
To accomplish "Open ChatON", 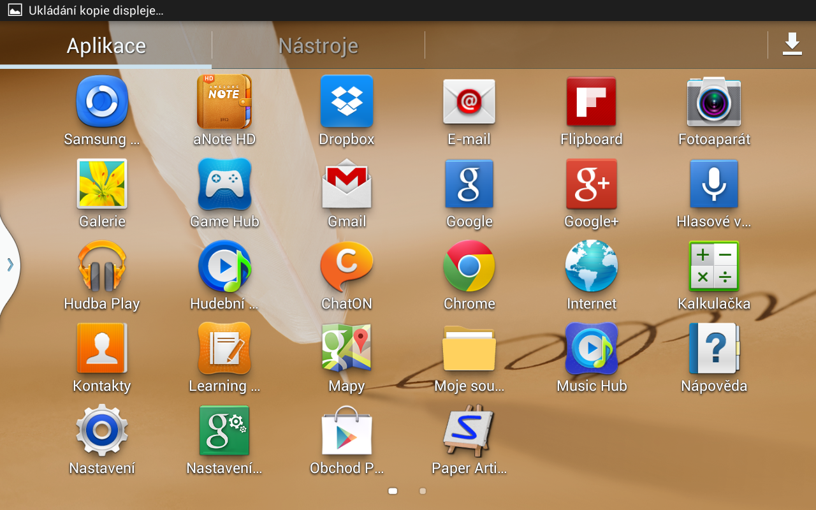I will click(347, 266).
